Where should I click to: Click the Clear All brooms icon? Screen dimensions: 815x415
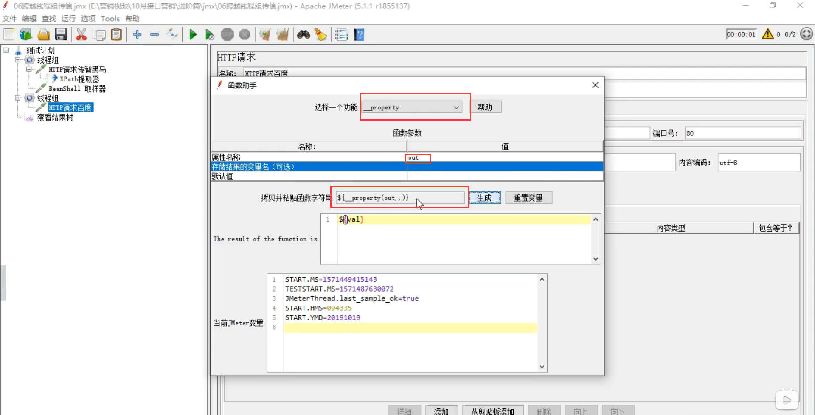tap(282, 34)
